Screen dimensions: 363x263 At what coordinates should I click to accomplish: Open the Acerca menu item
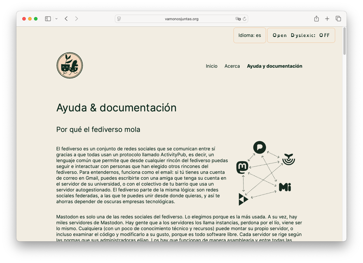pyautogui.click(x=232, y=66)
